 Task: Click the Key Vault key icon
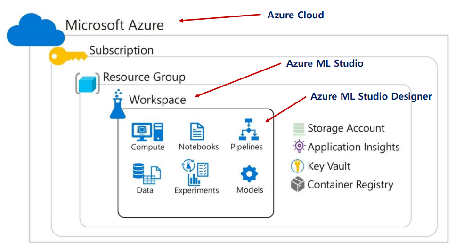tap(297, 166)
